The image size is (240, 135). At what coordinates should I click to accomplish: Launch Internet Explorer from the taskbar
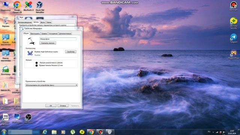(45, 132)
